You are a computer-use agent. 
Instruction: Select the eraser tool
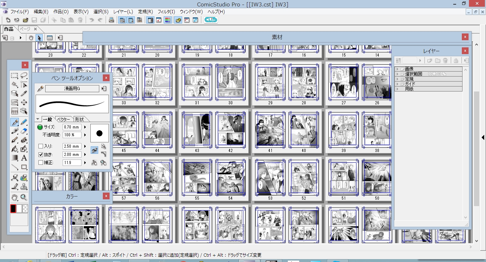pos(24,131)
